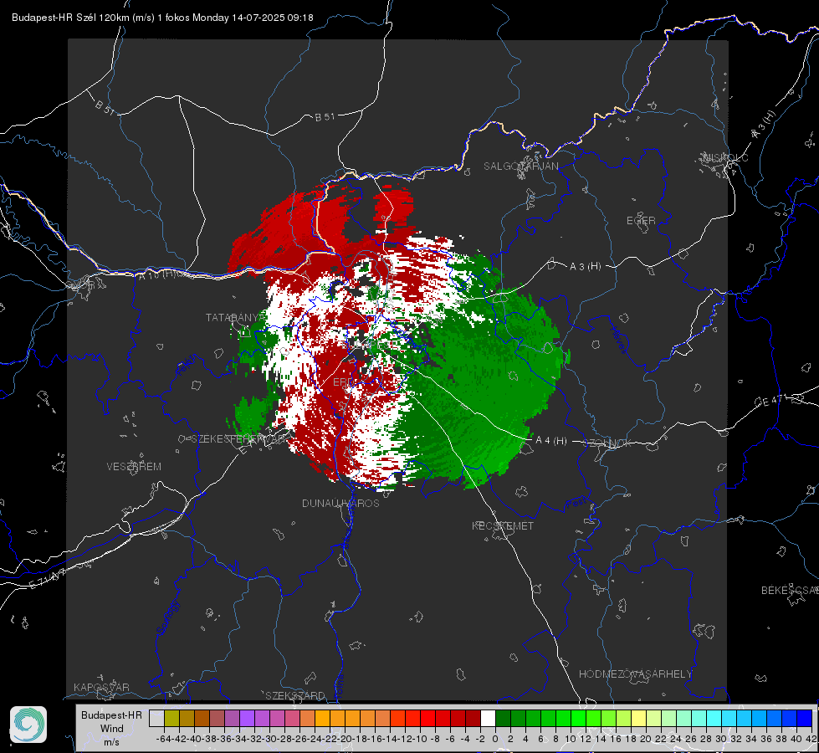Click the legend word Wind

112,728
